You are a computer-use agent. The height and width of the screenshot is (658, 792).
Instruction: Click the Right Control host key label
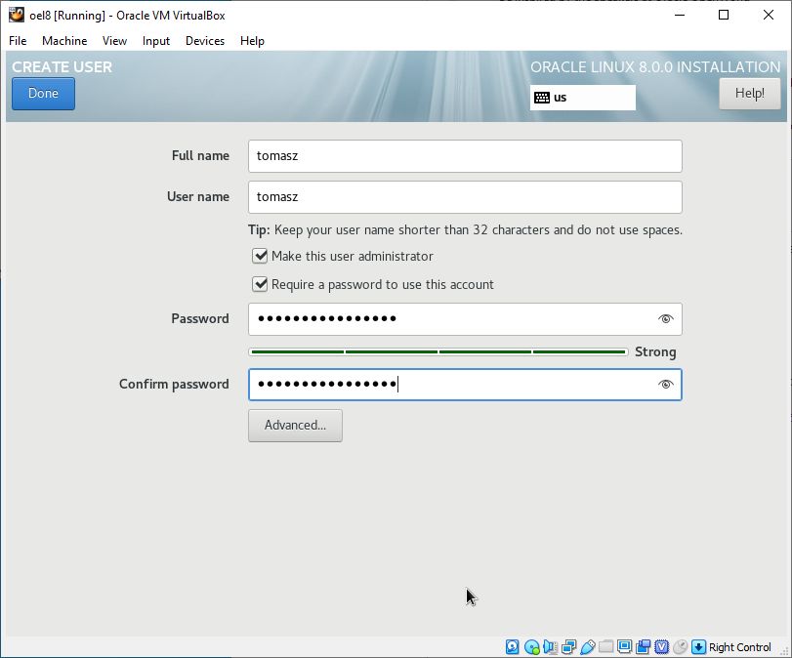[739, 647]
